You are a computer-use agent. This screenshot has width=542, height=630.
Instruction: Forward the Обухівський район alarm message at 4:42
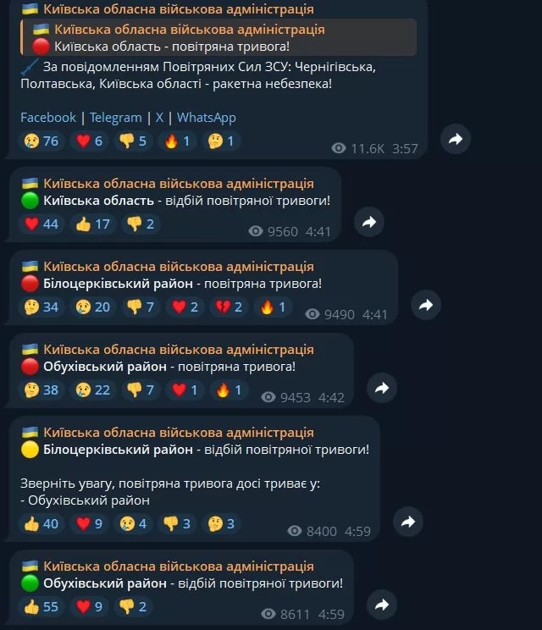coord(382,388)
